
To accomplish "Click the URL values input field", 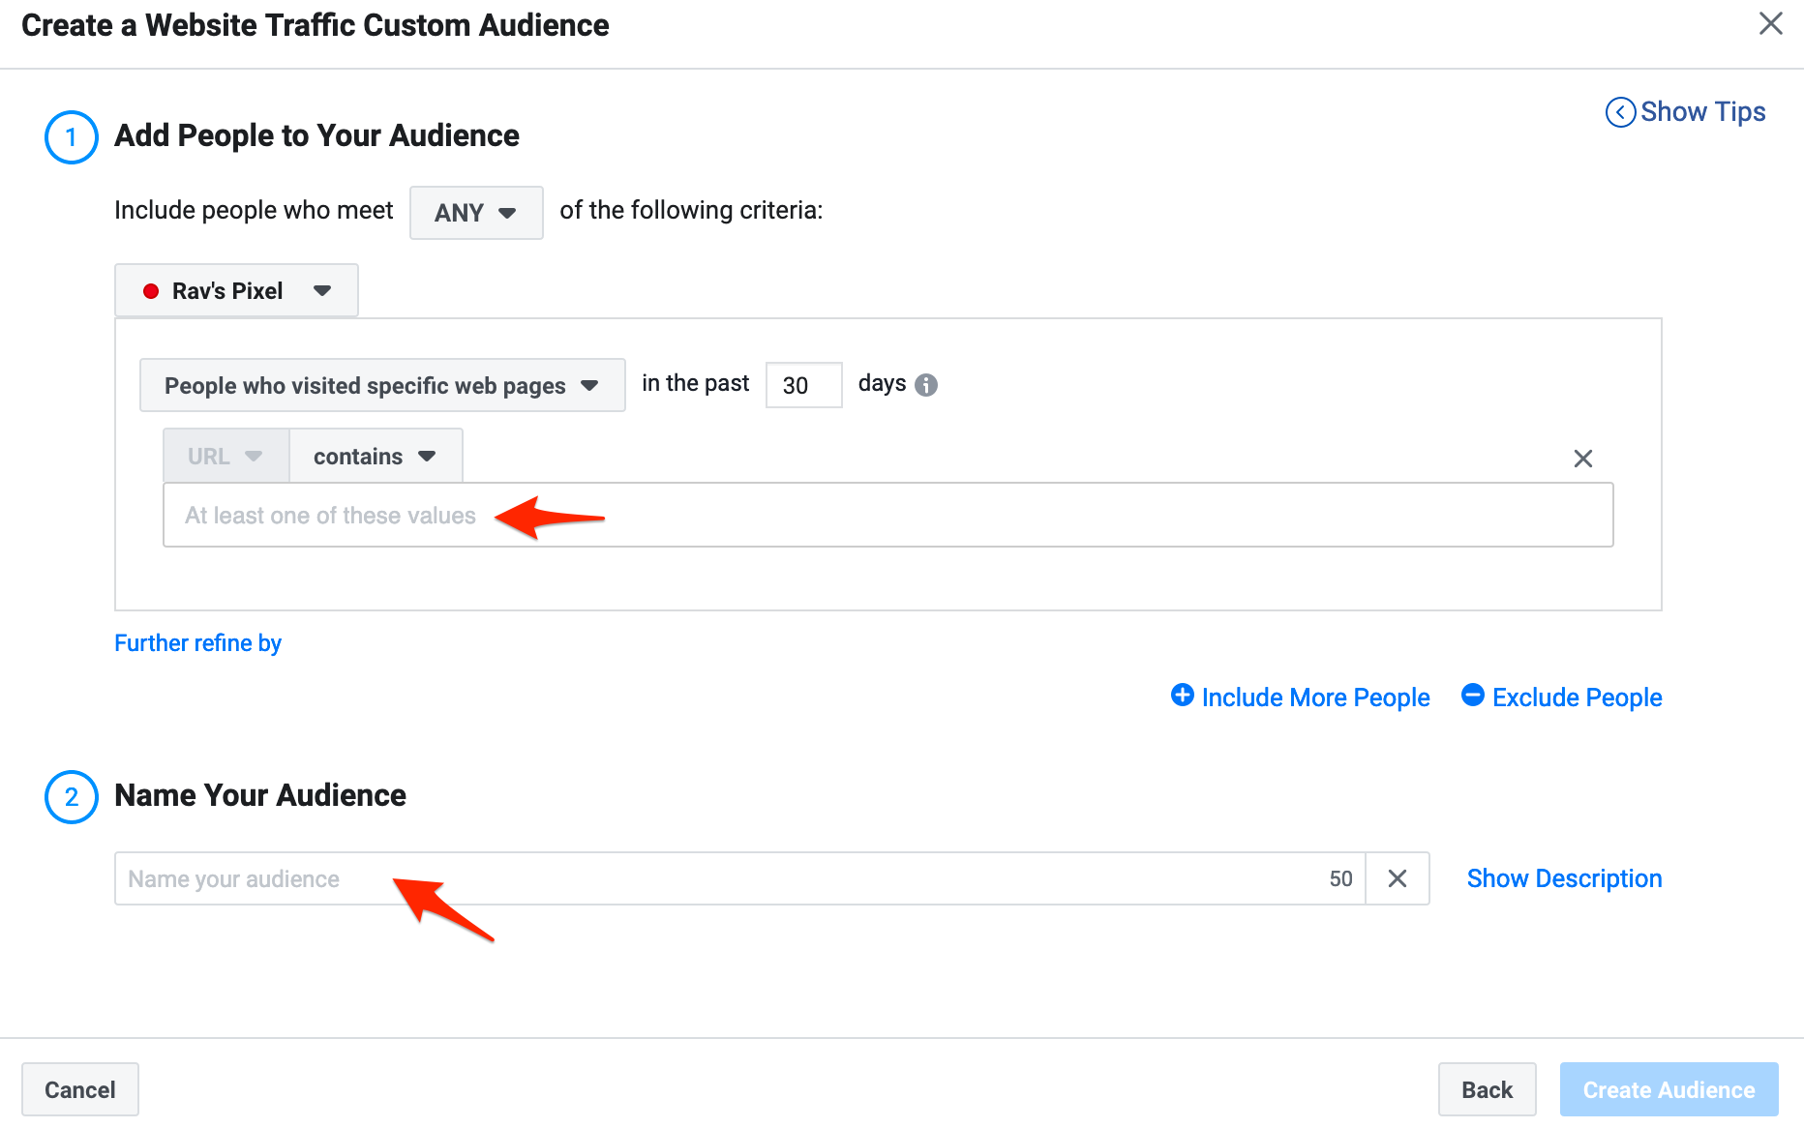I will click(887, 515).
